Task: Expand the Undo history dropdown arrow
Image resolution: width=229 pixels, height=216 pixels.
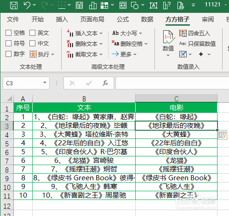Action: coord(34,5)
